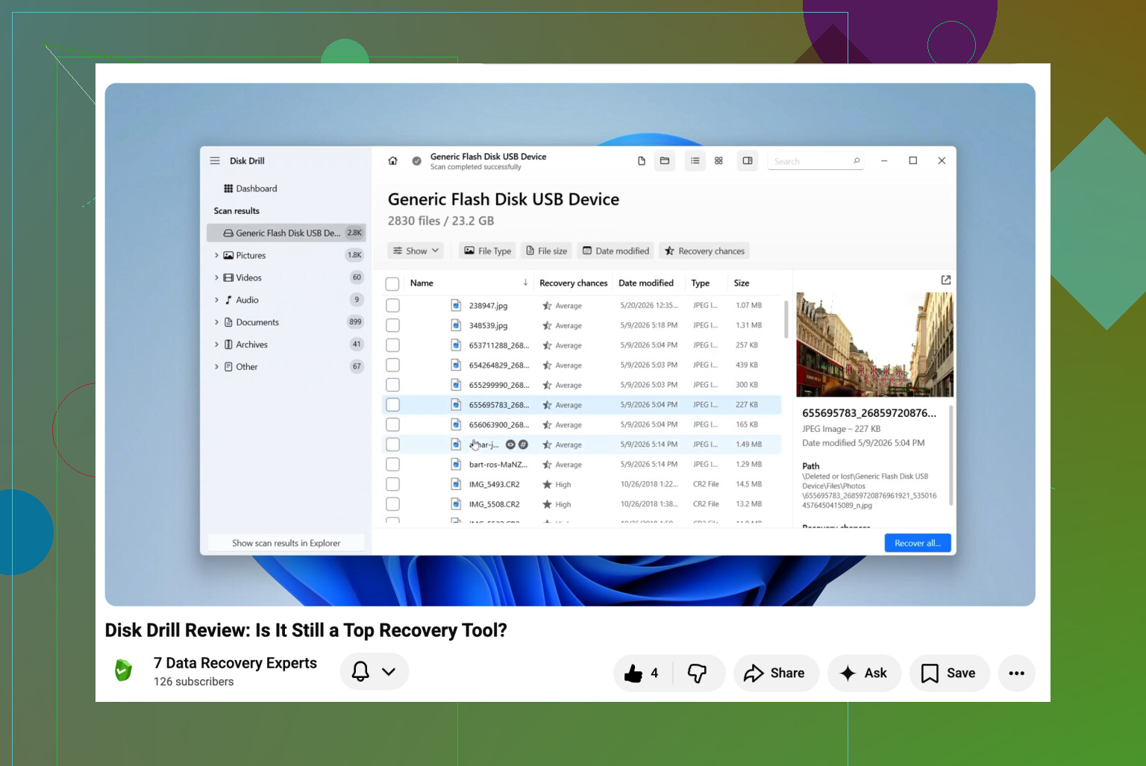
Task: Expand the Archives category chevron
Action: tap(217, 345)
